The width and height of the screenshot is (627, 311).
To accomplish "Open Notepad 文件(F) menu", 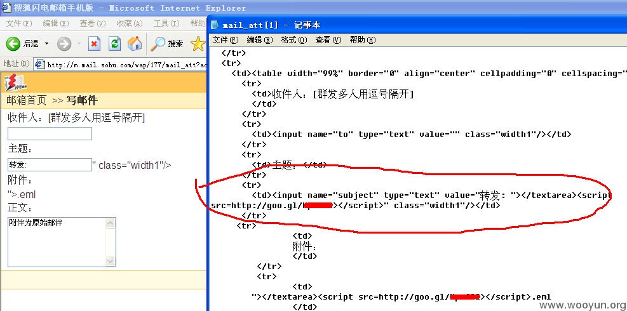I will point(225,40).
